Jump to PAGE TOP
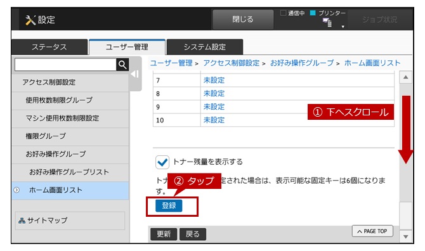 [x=372, y=231]
